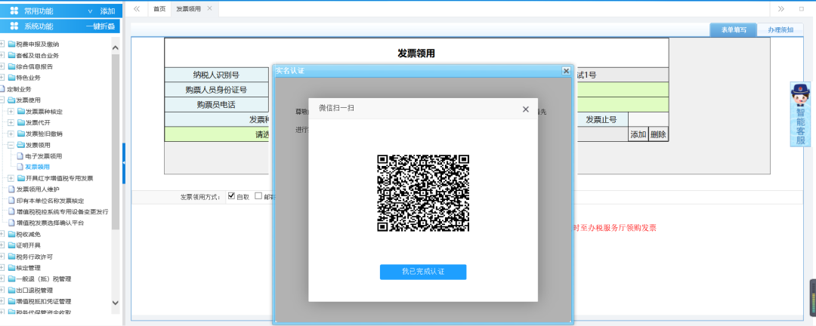This screenshot has height=326, width=816.
Task: Open 出口退税管理 in the tree
Action: 34,290
